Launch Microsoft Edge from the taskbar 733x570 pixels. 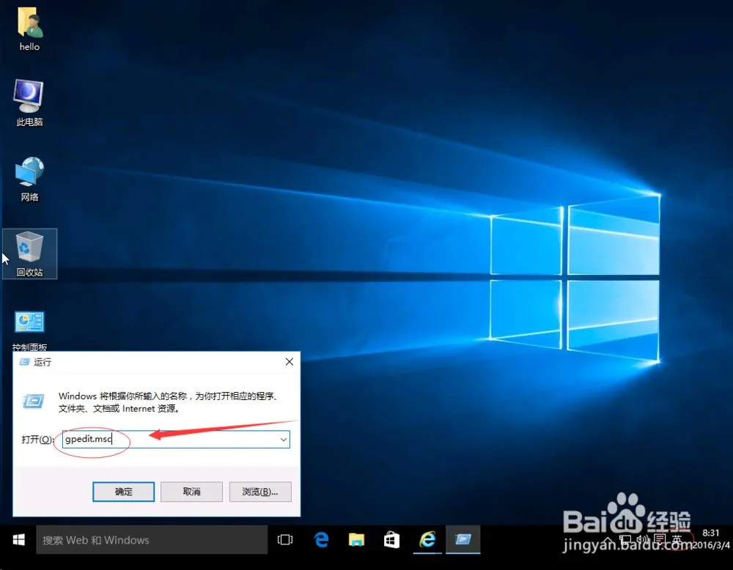321,540
